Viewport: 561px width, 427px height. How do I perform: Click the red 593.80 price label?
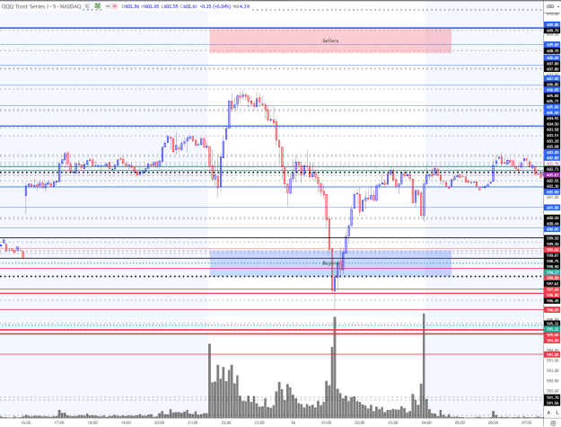click(x=552, y=355)
